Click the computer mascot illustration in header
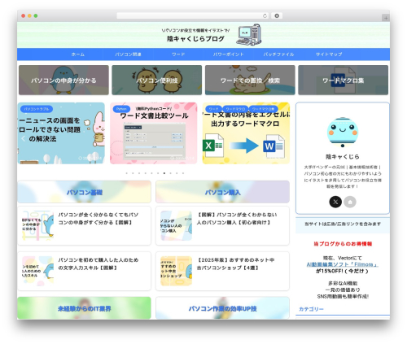This screenshot has width=407, height=344. pos(249,35)
